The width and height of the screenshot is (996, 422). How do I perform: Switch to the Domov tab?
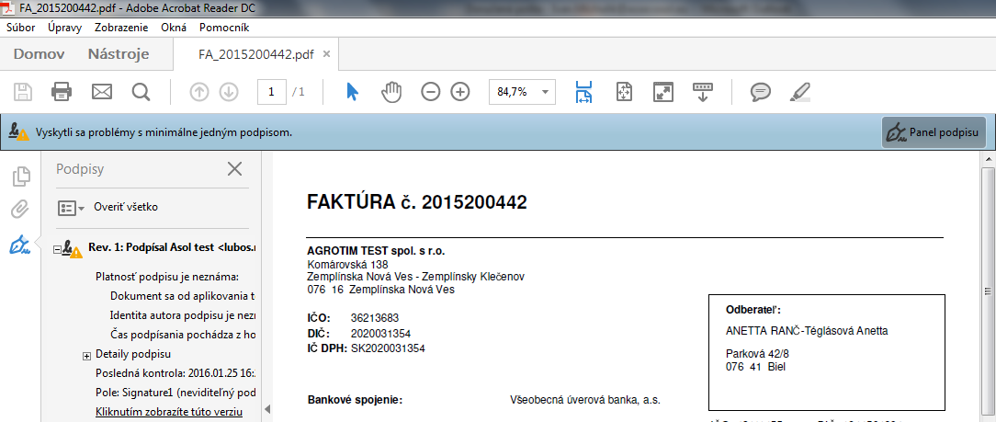pyautogui.click(x=40, y=54)
